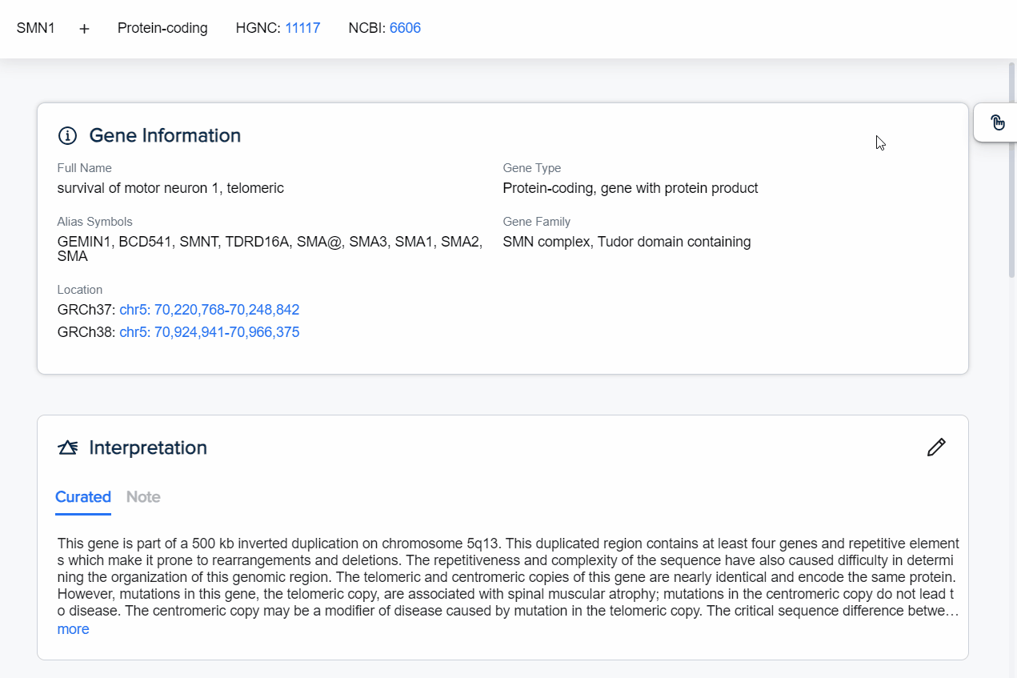The width and height of the screenshot is (1017, 678).
Task: Click the 'SMN complex, Tudor domain containing' gene family value
Action: point(627,242)
